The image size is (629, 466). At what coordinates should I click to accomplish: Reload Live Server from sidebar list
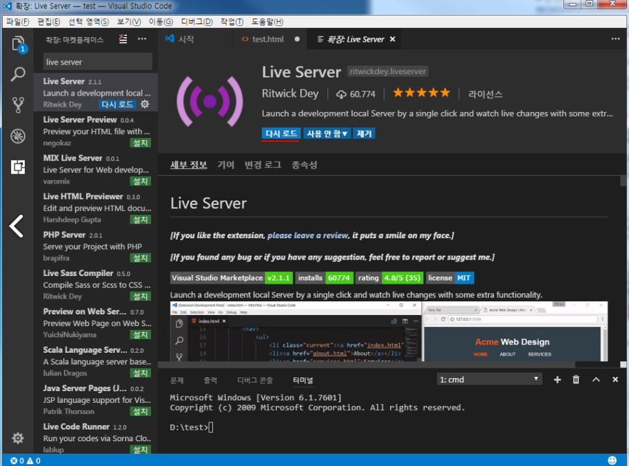(x=117, y=104)
